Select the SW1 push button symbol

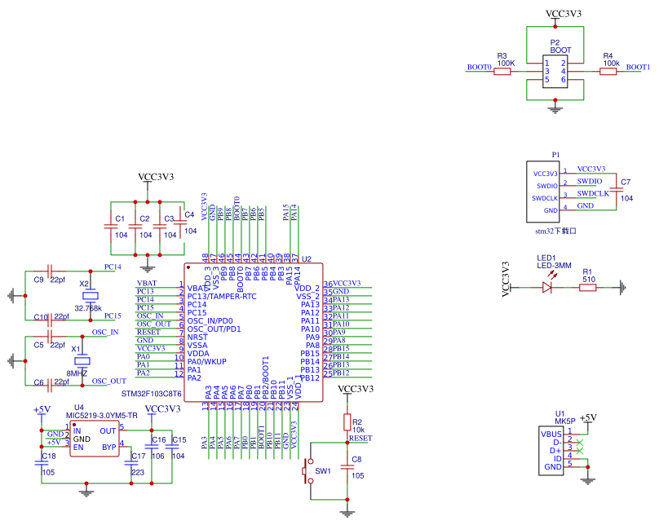click(310, 471)
